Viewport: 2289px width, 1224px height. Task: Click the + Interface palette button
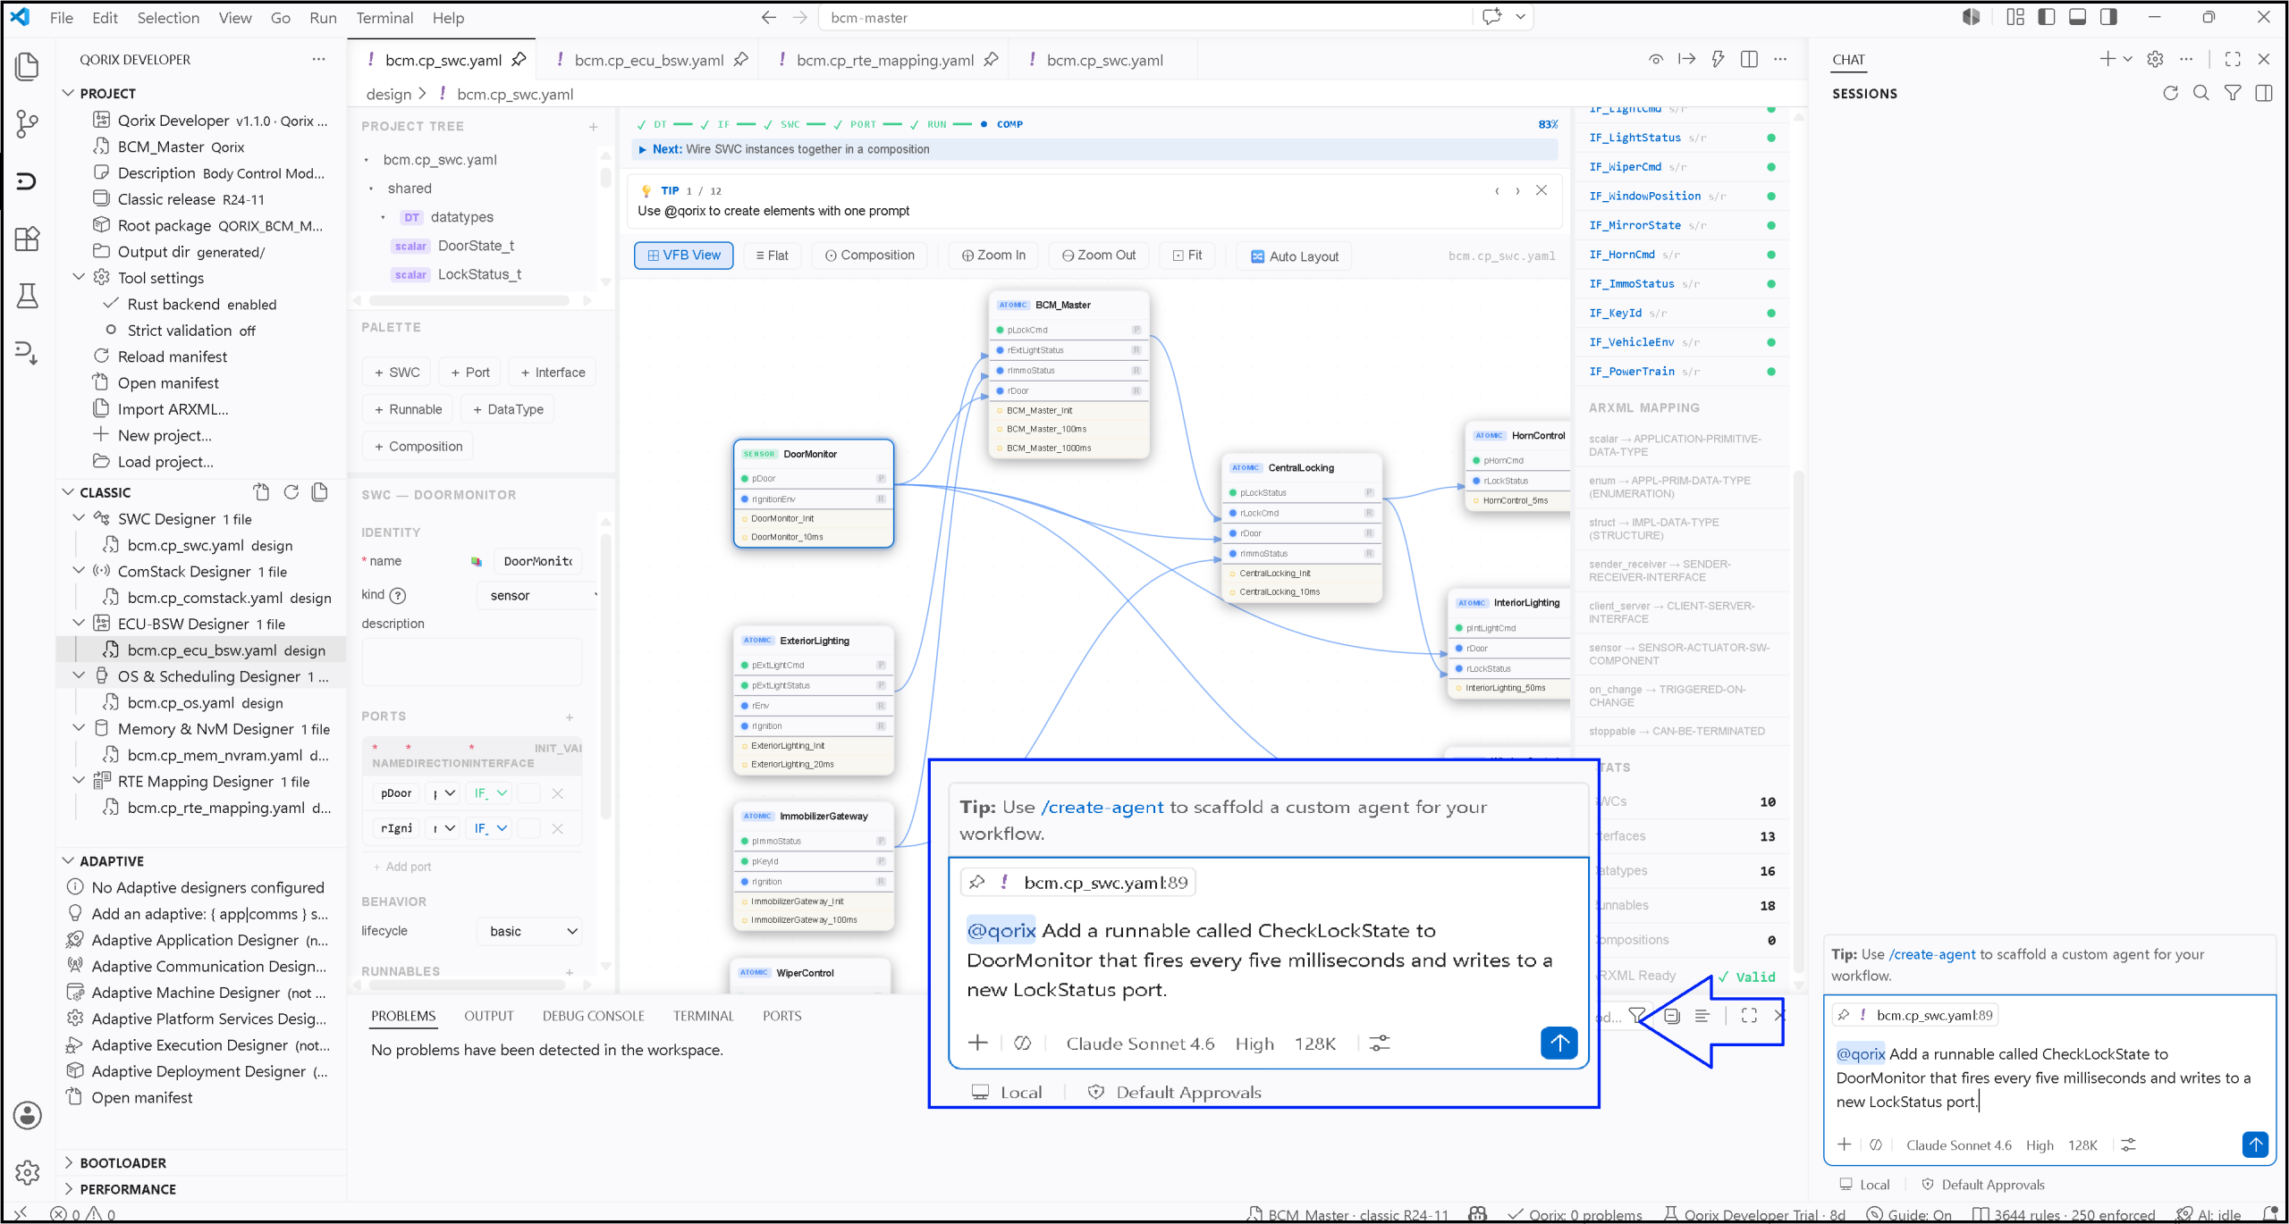coord(553,373)
